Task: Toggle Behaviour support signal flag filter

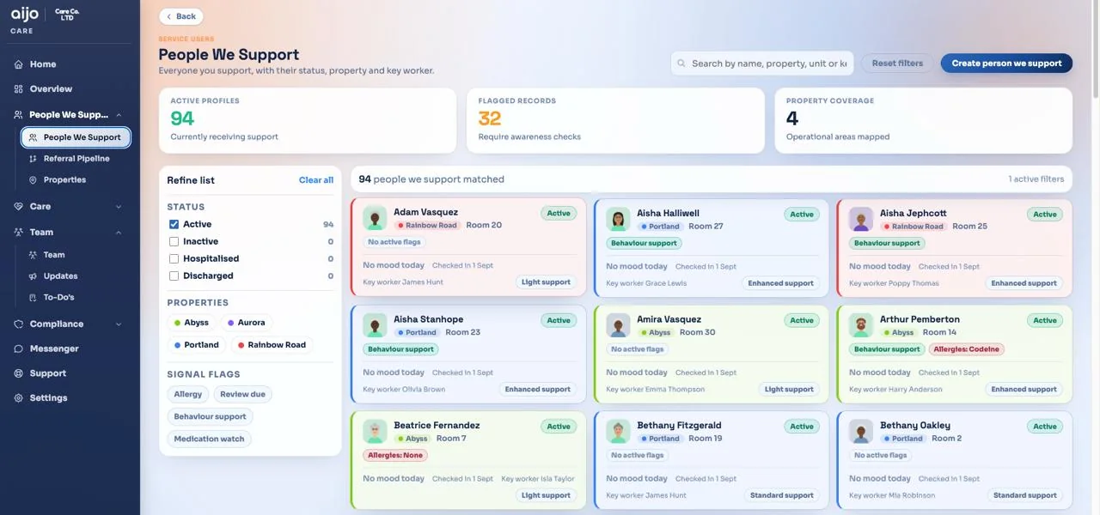Action: [210, 417]
